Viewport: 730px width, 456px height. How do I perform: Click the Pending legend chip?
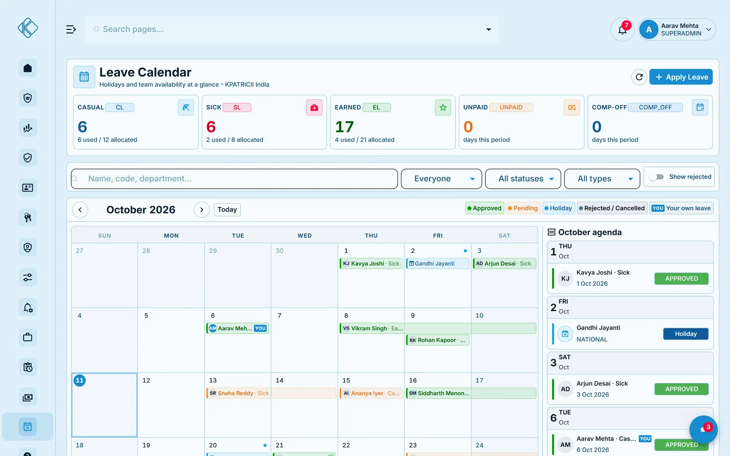pos(523,208)
